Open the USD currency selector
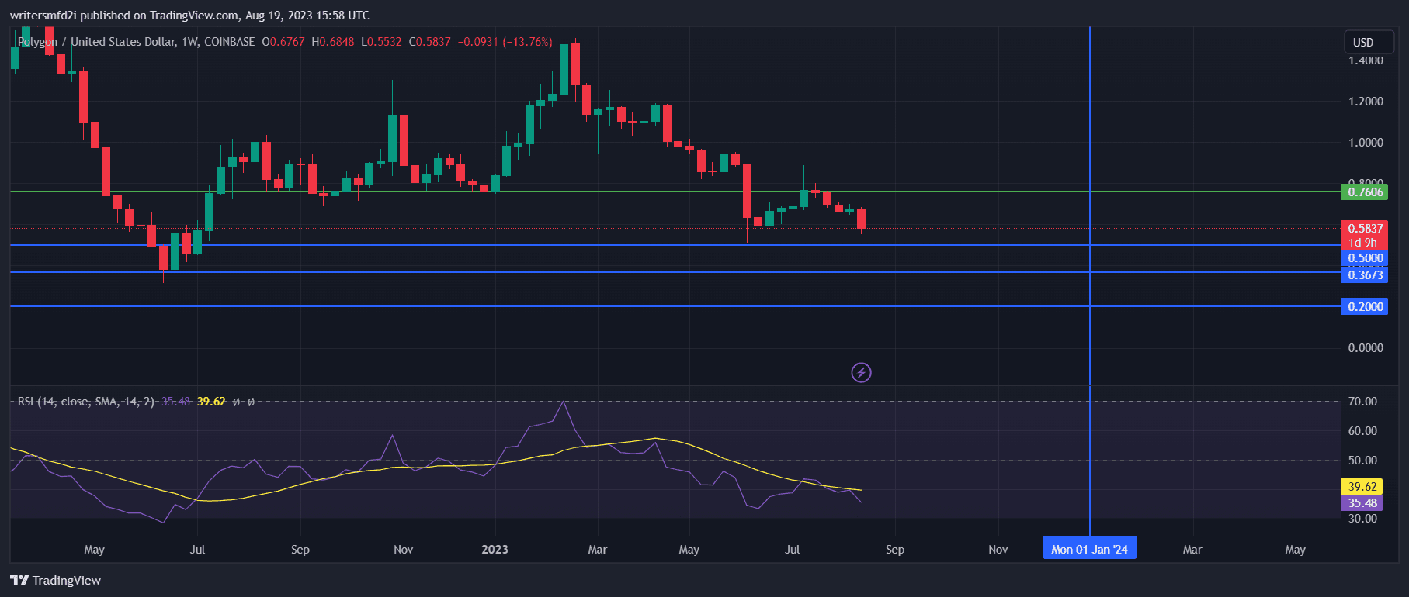 [x=1363, y=42]
